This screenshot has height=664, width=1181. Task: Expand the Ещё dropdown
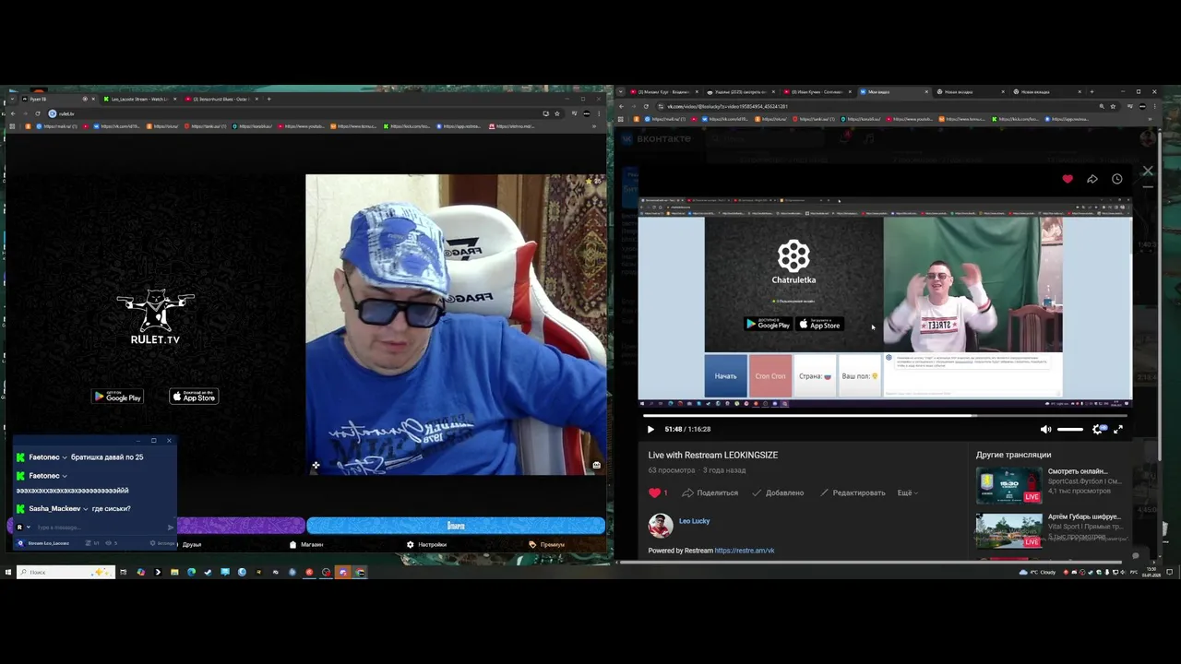tap(908, 492)
